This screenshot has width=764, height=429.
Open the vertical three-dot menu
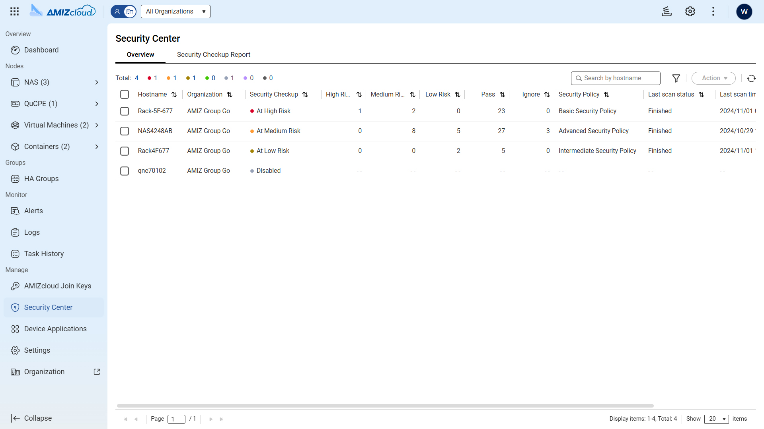tap(713, 12)
